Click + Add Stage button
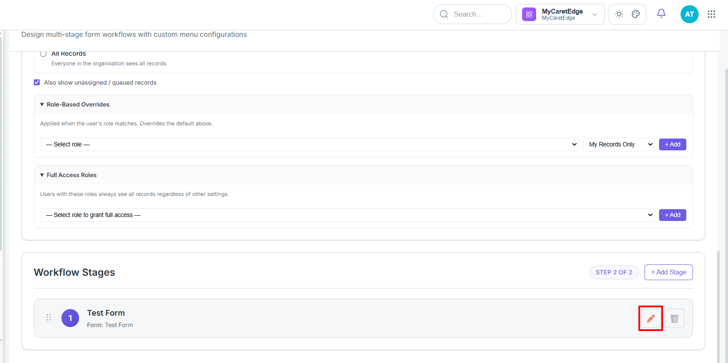The width and height of the screenshot is (728, 363). pos(668,272)
